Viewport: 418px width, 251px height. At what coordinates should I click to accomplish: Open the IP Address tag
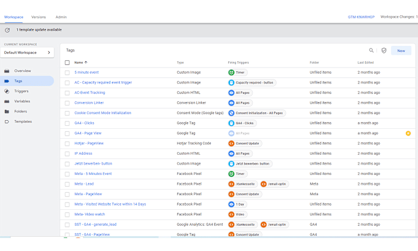tap(83, 153)
